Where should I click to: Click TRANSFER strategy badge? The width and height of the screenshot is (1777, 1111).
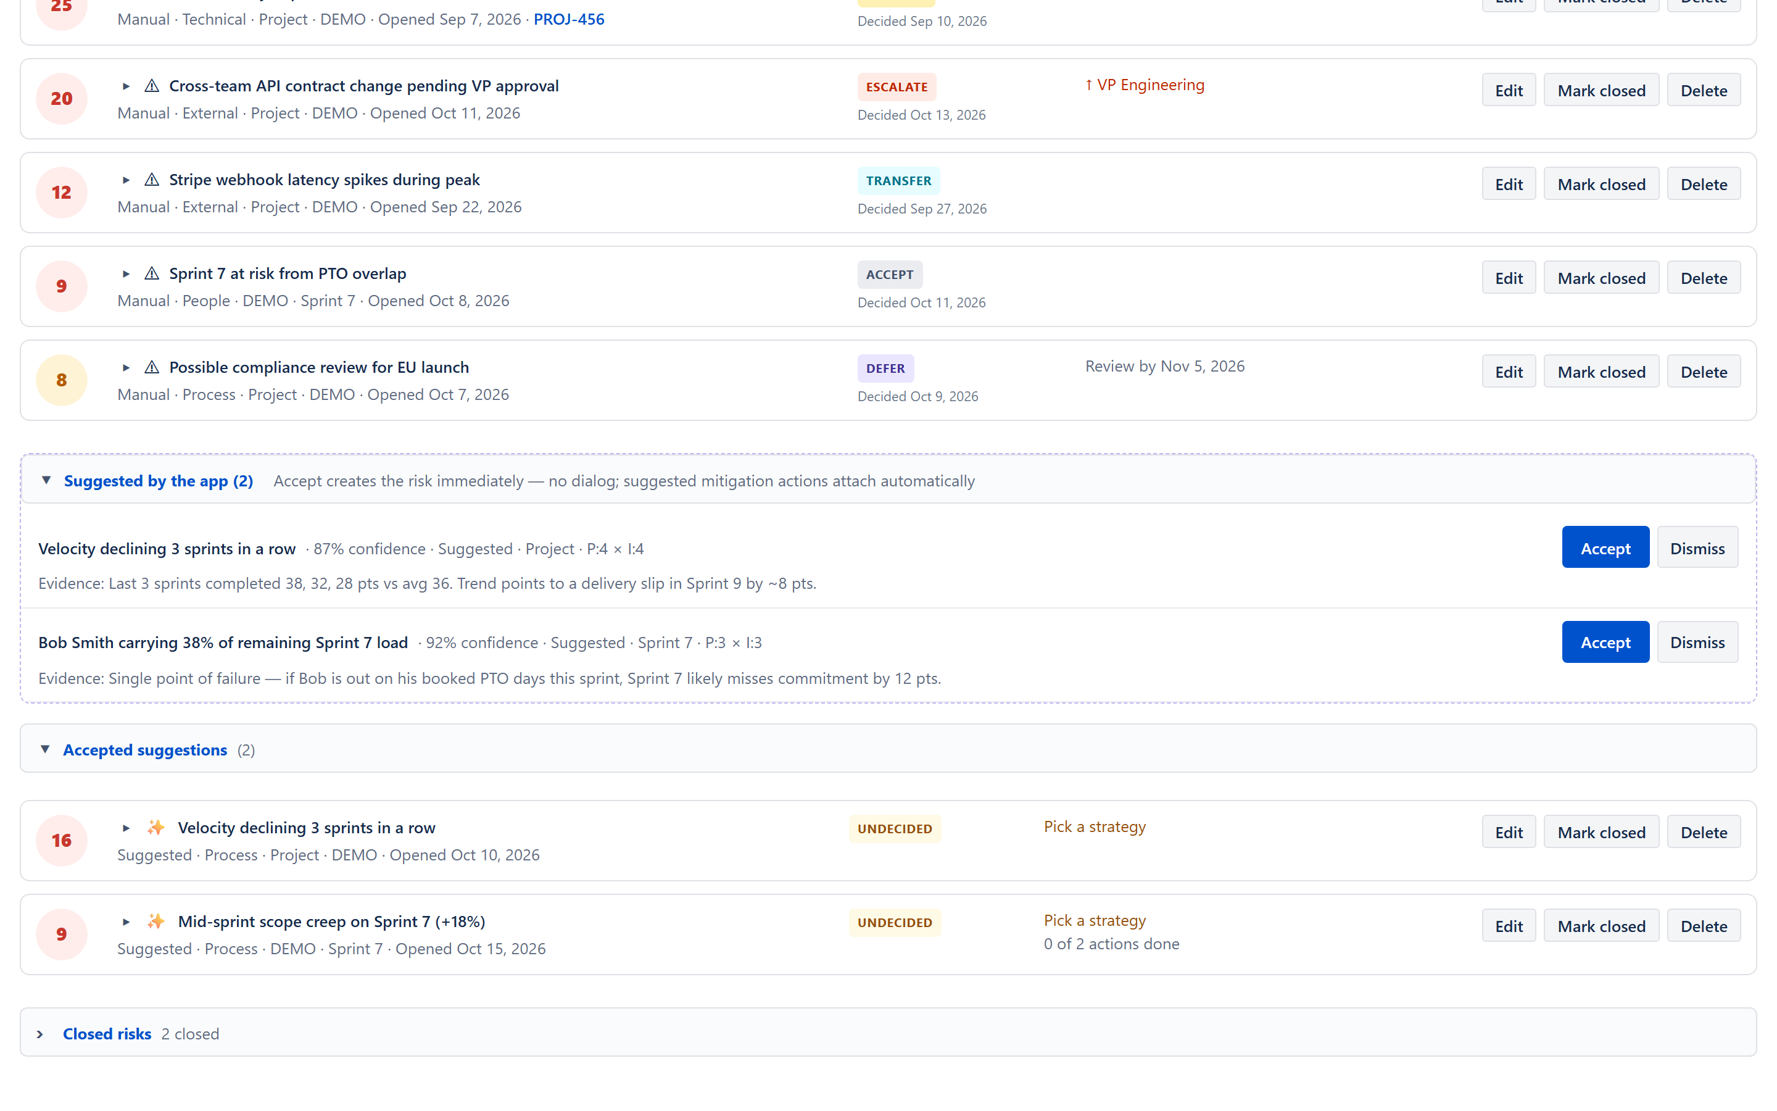(x=898, y=181)
